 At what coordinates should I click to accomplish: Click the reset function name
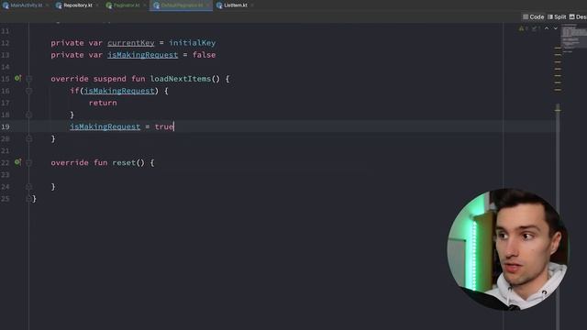click(x=124, y=163)
